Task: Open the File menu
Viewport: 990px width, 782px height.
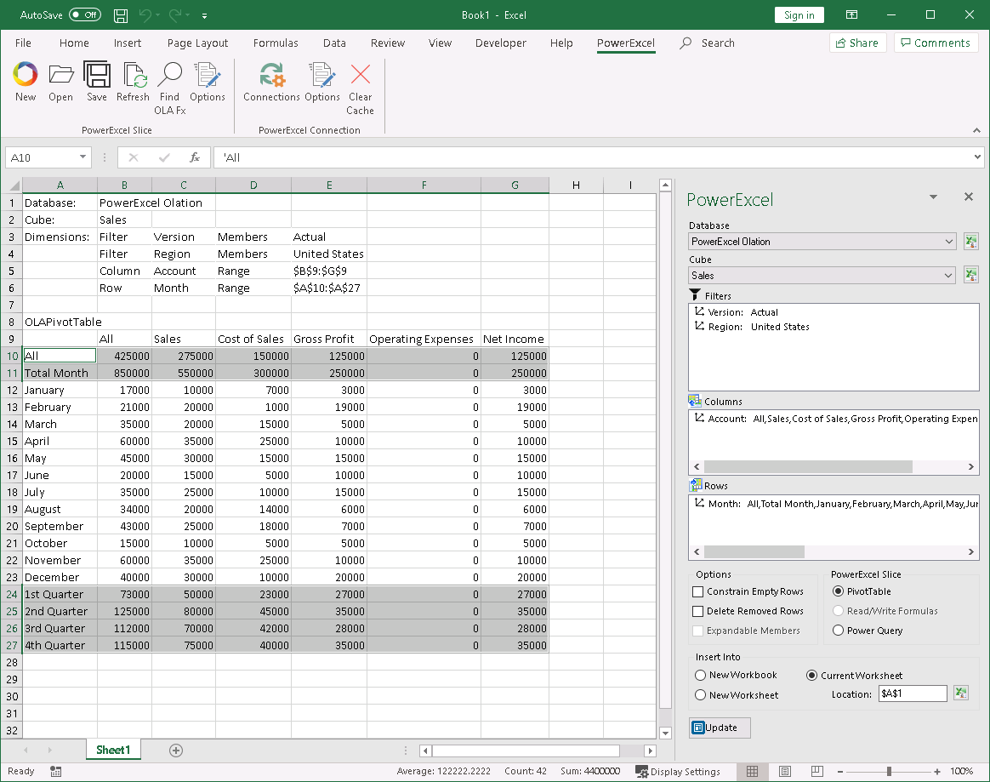Action: coord(23,43)
